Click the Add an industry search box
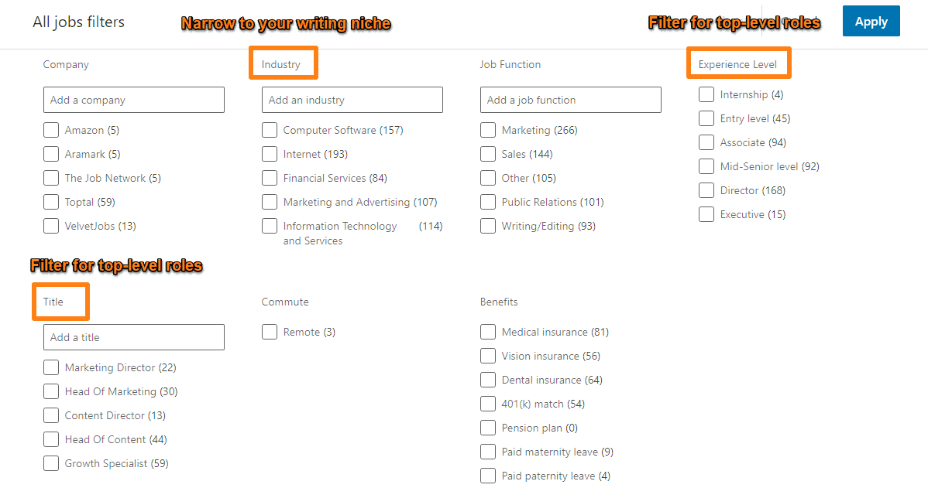Viewport: 928px width, 488px height. coord(352,100)
